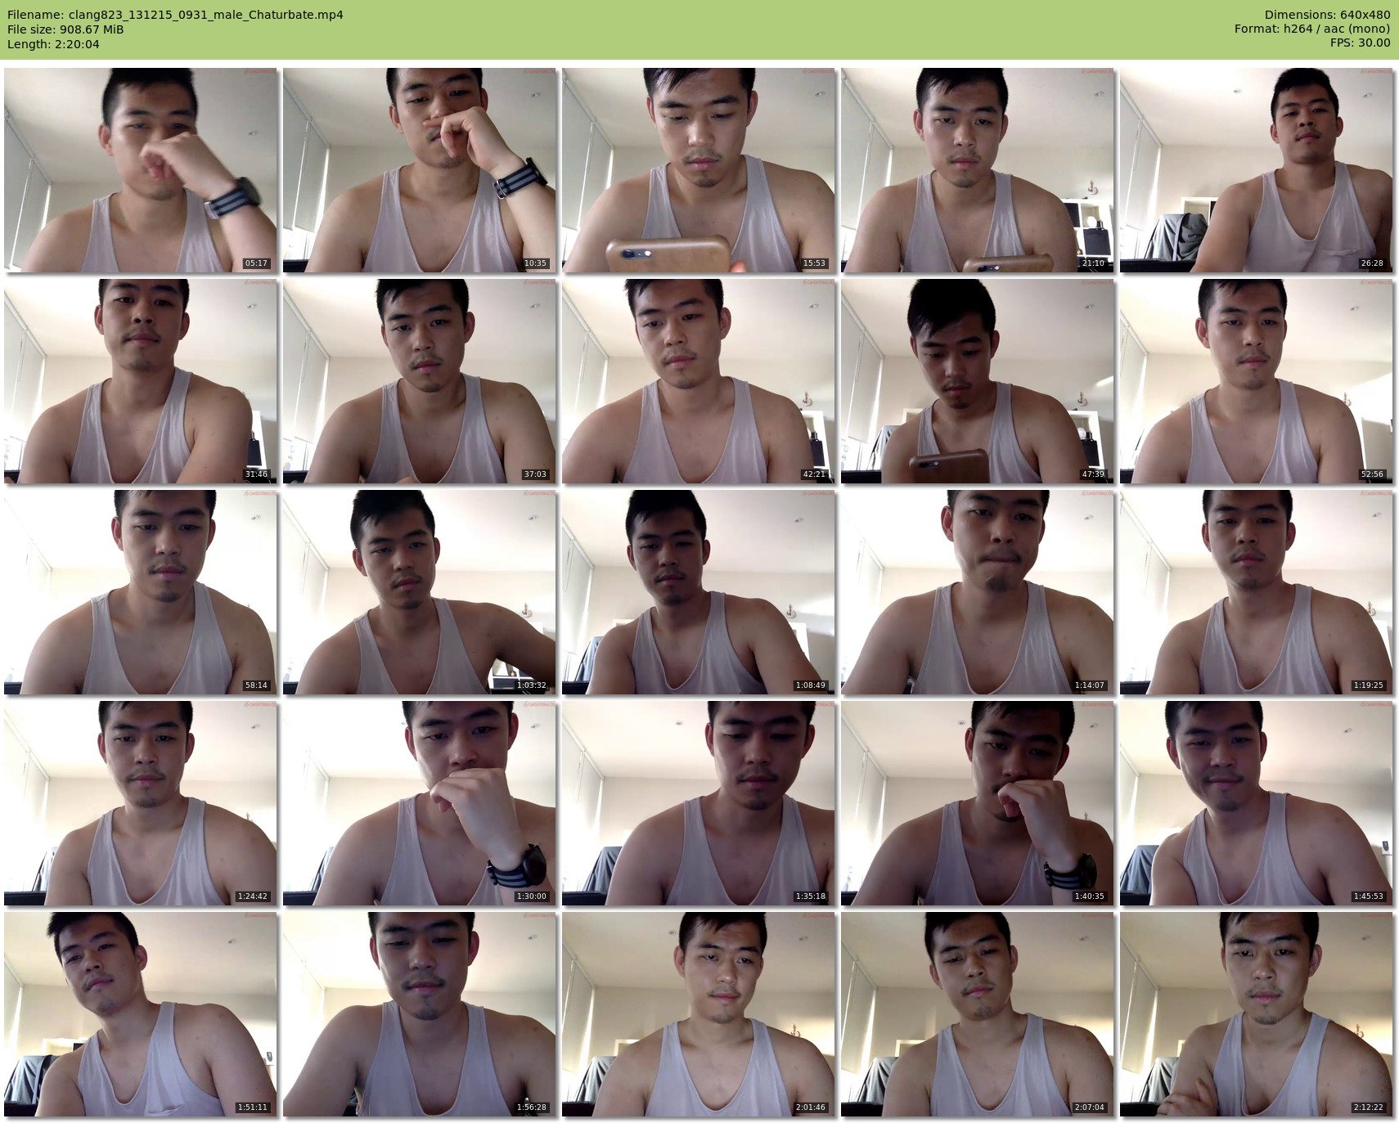Select the thumbnail stamped 26:28
This screenshot has height=1123, width=1399.
(1256, 170)
